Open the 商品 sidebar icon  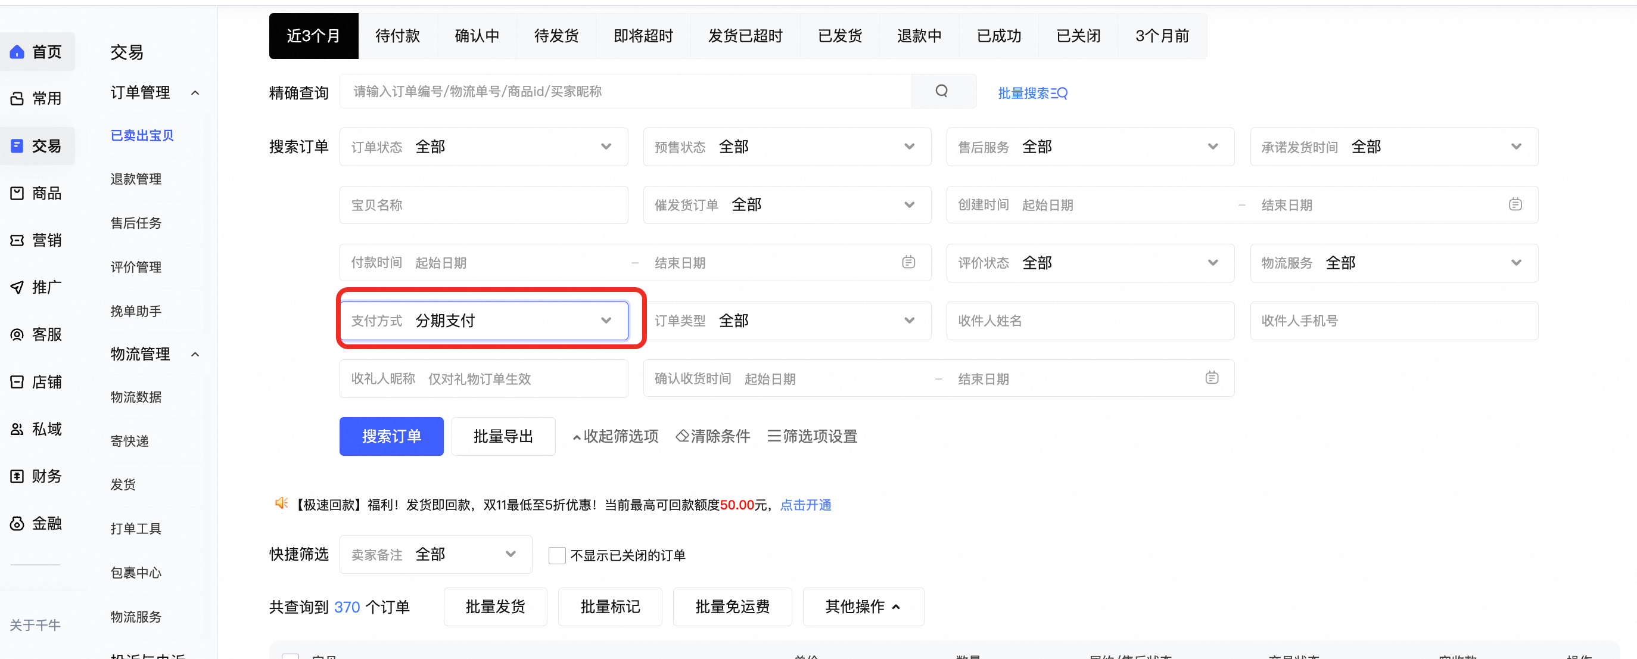(x=17, y=193)
